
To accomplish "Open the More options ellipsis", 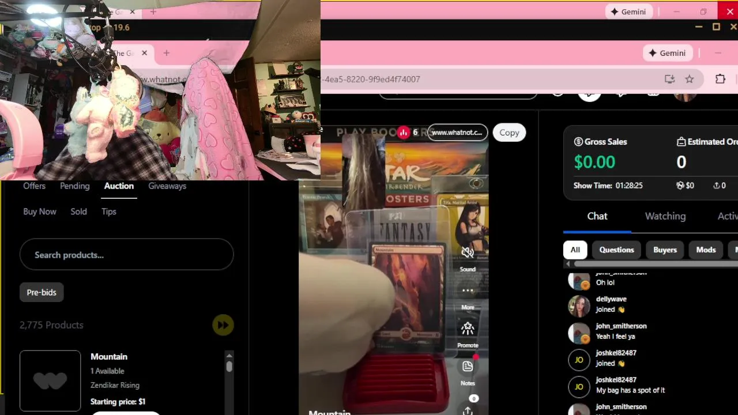I will [468, 290].
